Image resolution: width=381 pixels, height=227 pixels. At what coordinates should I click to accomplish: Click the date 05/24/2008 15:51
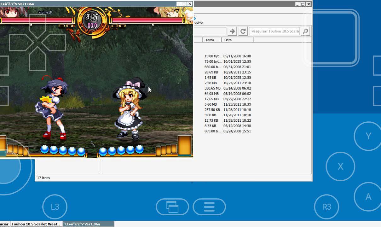click(x=237, y=131)
